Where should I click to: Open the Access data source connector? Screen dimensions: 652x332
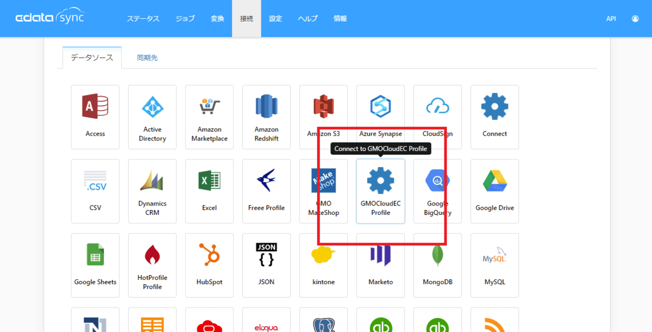click(x=95, y=117)
